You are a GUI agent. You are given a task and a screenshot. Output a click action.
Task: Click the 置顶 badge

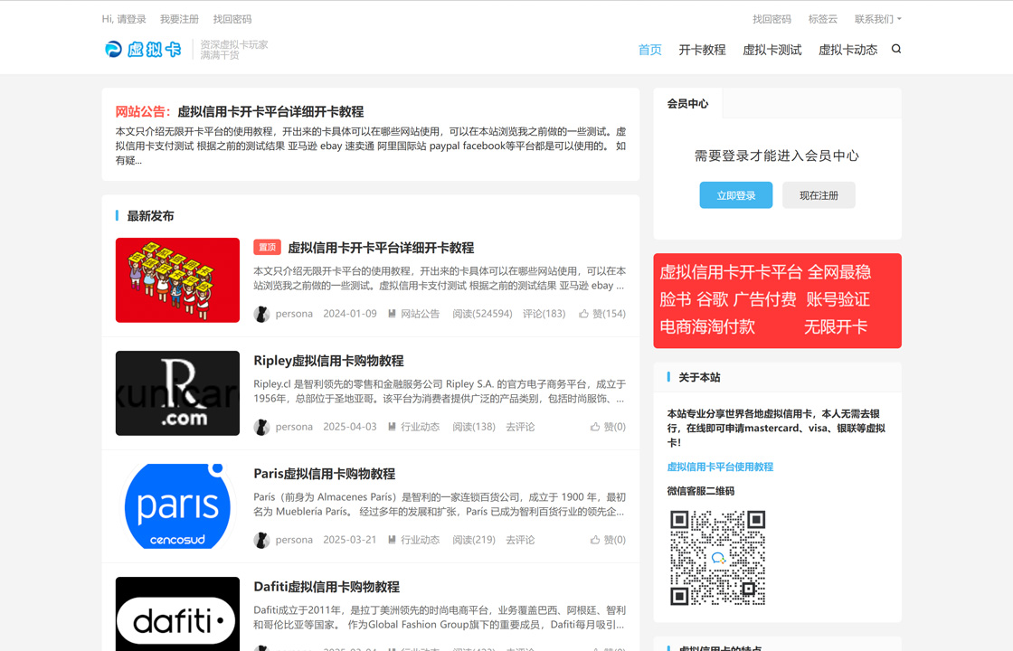coord(268,248)
